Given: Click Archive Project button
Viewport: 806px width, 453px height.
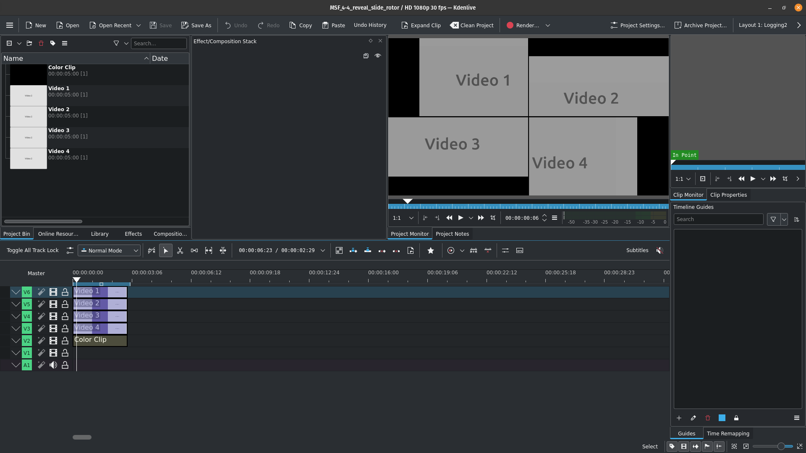Looking at the screenshot, I should point(700,25).
